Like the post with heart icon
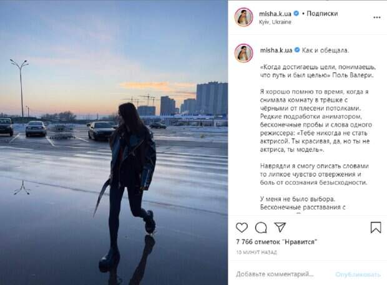This screenshot has height=285, width=387. coord(242,228)
